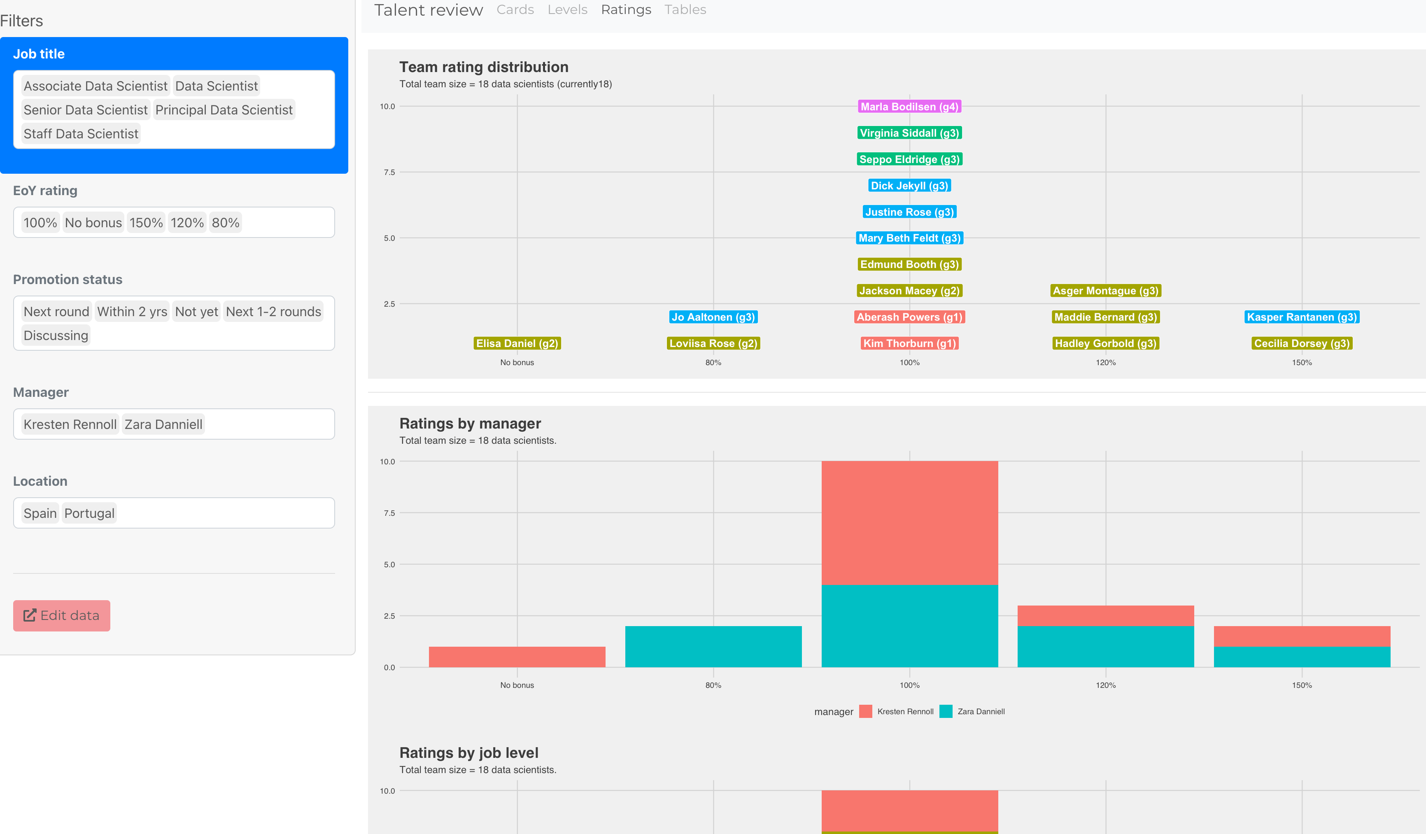This screenshot has width=1426, height=834.
Task: Select the Senior Data Scientist tag
Action: point(86,110)
